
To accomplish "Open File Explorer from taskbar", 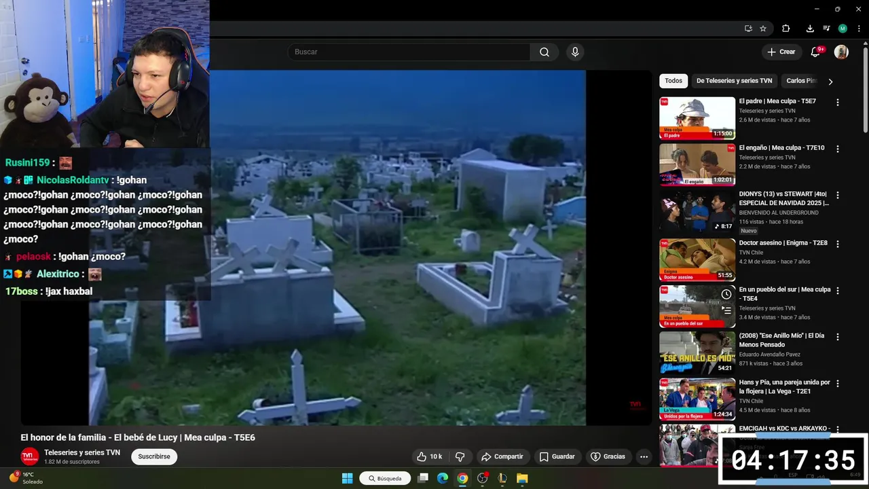I will (522, 478).
